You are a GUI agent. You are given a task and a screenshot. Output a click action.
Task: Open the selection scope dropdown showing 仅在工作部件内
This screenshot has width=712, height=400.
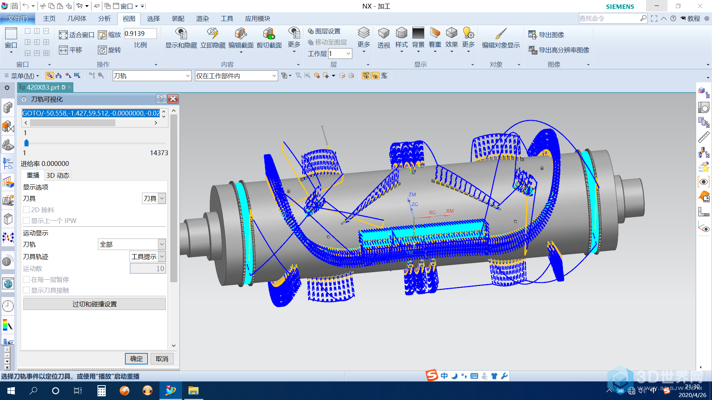click(x=237, y=76)
